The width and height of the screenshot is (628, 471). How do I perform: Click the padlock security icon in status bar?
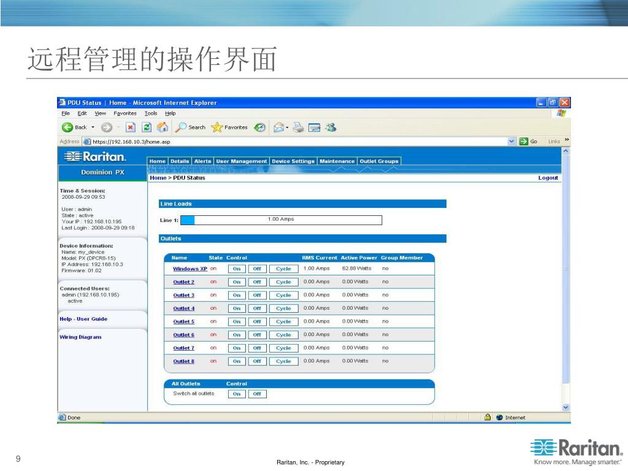point(488,417)
